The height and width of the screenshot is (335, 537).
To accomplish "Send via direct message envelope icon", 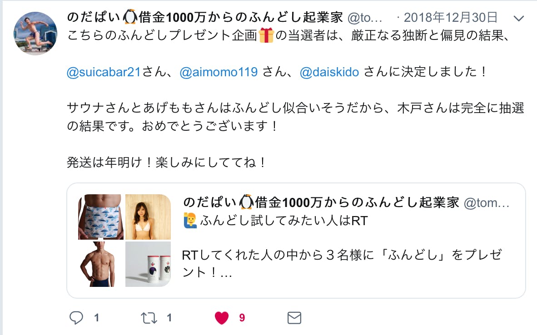I will [294, 318].
